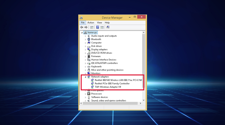The height and width of the screenshot is (125, 225).
Task: Click the Properties pane toolbar icon
Action: click(x=102, y=27)
